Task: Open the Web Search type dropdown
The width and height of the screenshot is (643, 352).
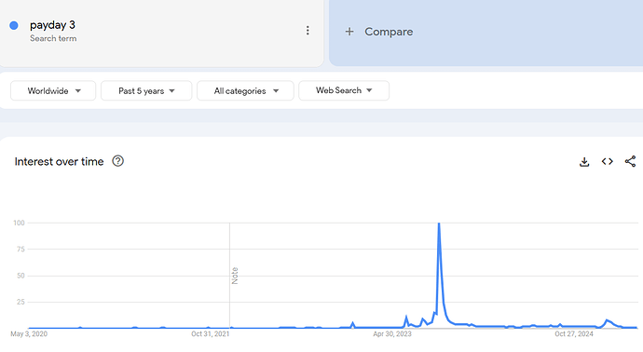Action: (344, 90)
